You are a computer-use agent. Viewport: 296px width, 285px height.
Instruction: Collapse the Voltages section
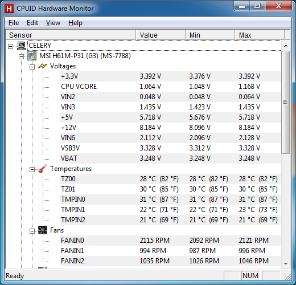pos(32,67)
